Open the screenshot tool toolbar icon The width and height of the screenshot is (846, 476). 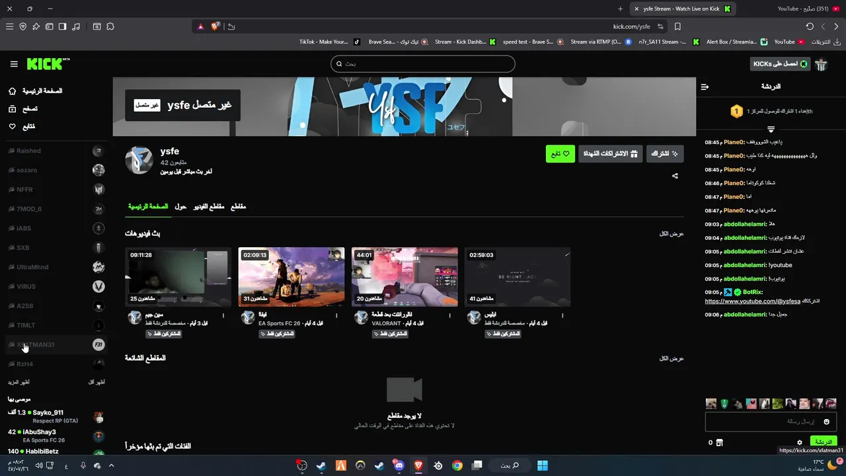(x=96, y=26)
